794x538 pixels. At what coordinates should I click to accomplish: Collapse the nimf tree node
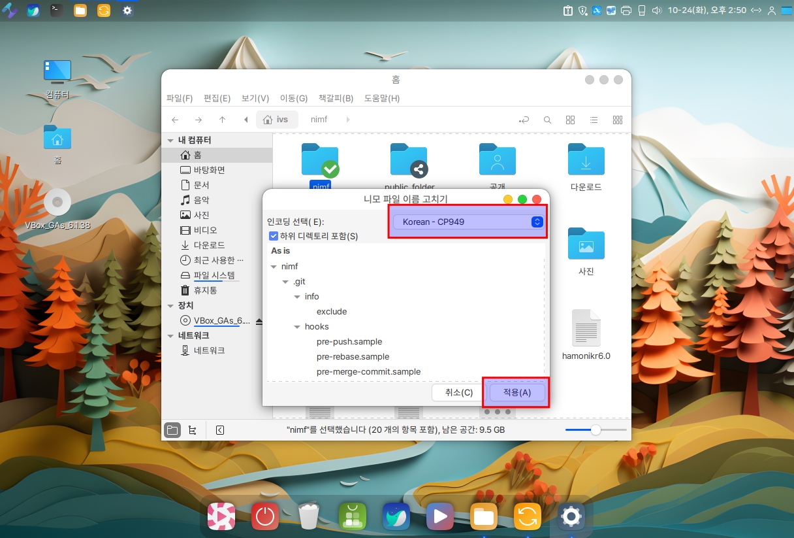tap(273, 267)
